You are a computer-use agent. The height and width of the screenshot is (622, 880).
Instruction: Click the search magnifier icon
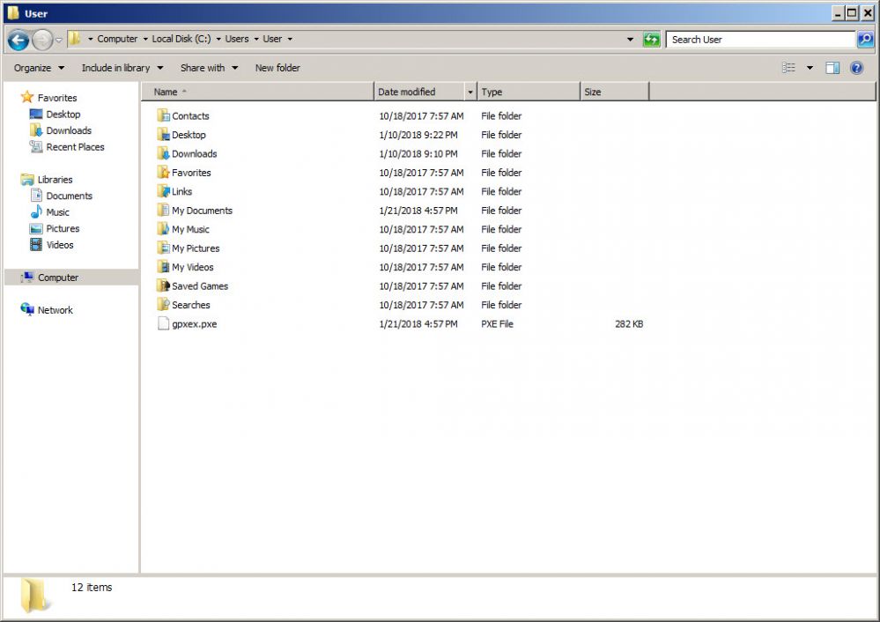tap(865, 40)
